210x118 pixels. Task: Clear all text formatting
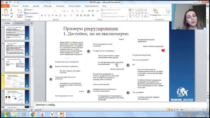click(x=73, y=11)
